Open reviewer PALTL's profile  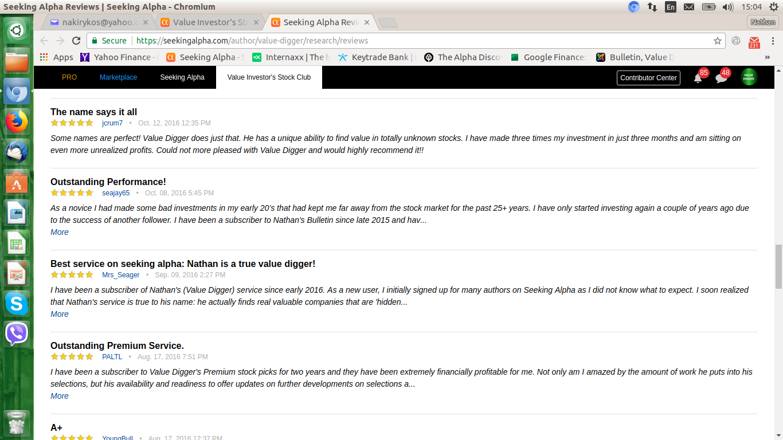pos(112,357)
